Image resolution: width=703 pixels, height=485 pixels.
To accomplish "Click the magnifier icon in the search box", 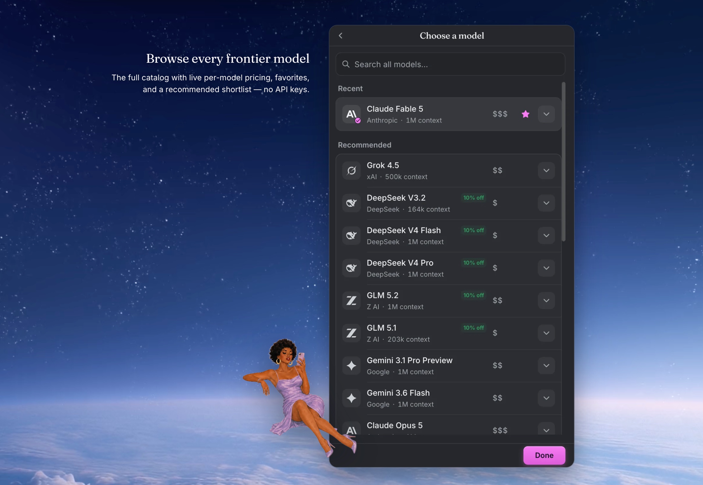I will pos(346,64).
